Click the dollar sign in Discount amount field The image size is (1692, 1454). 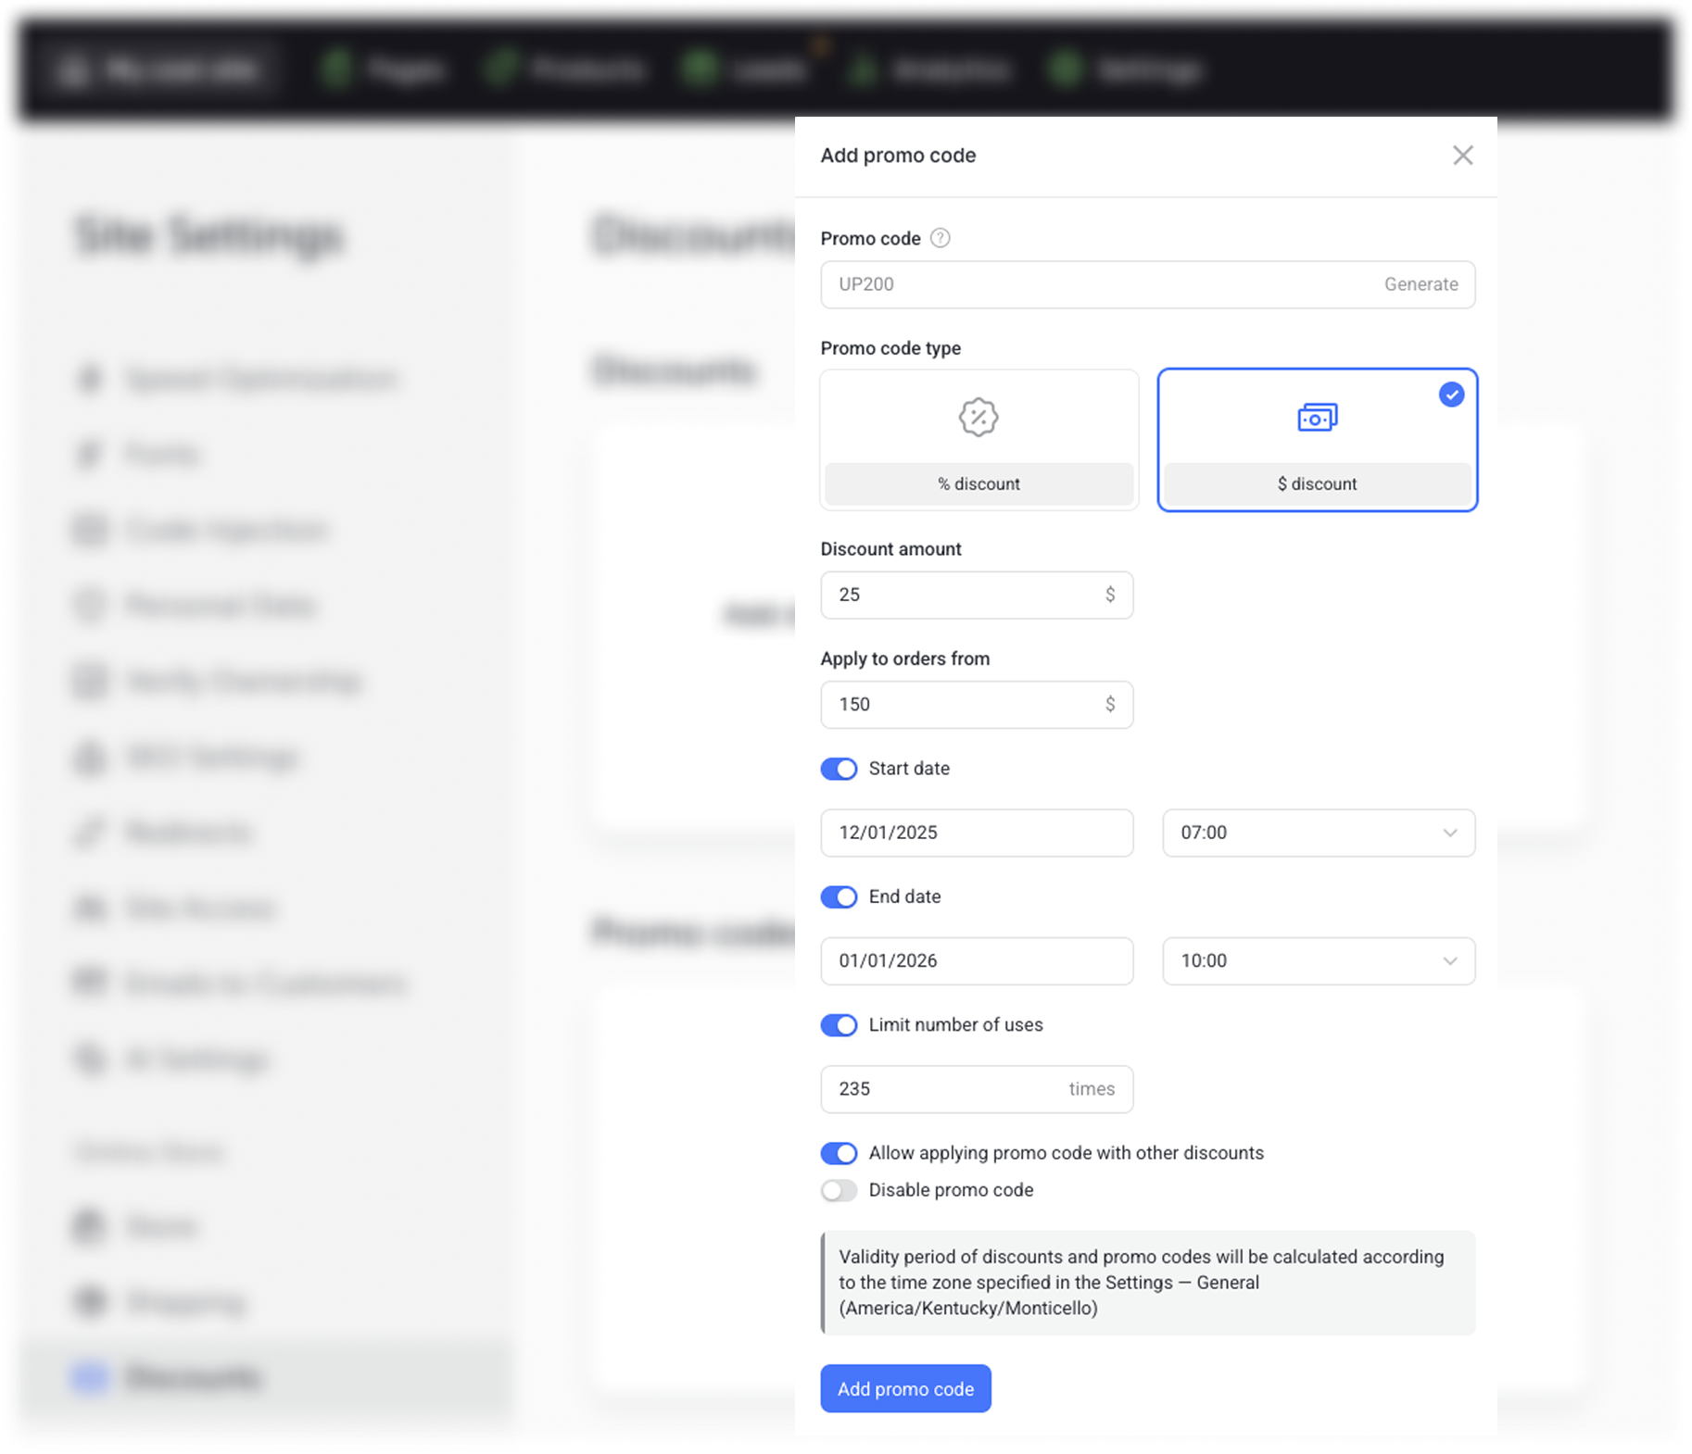1109,595
